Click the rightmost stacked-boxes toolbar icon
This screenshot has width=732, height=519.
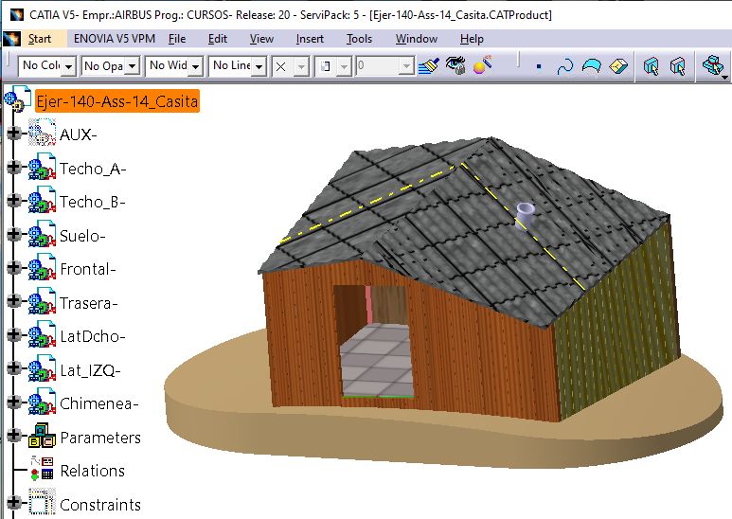coord(711,66)
